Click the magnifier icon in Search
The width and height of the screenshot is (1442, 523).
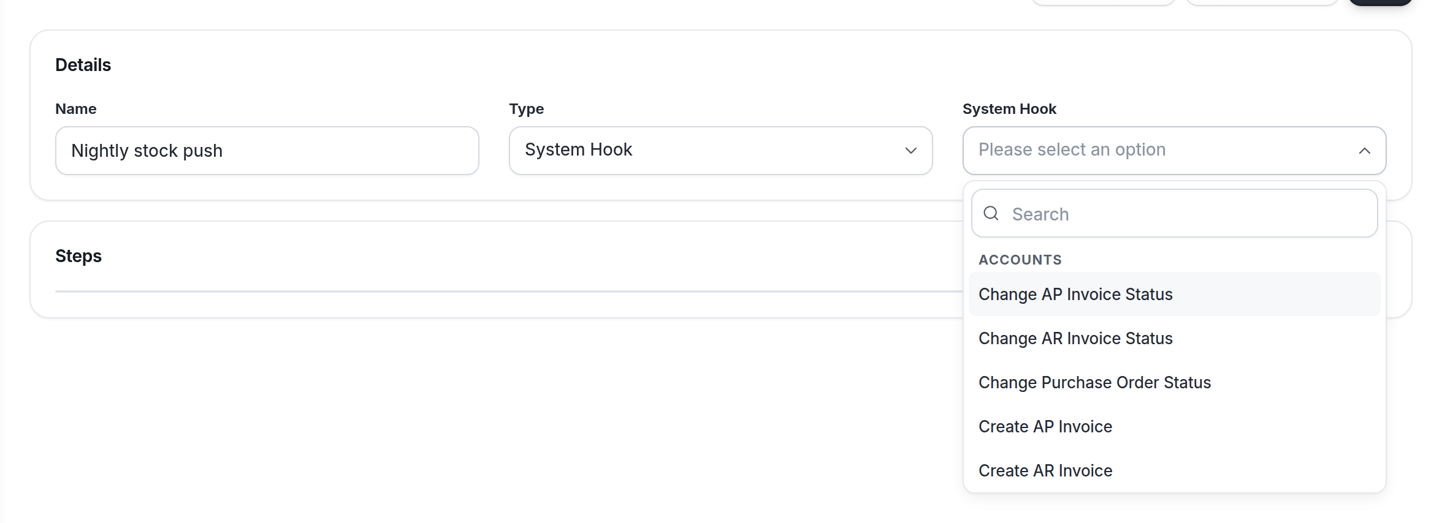tap(991, 213)
